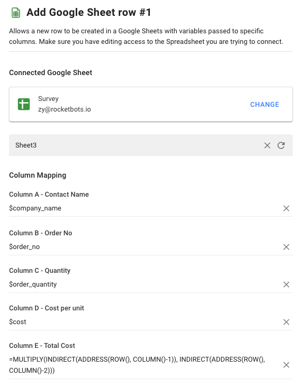Remove the $order_no value from Column B

point(286,246)
